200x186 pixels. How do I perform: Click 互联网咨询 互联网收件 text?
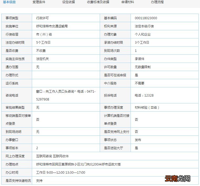[52, 156]
